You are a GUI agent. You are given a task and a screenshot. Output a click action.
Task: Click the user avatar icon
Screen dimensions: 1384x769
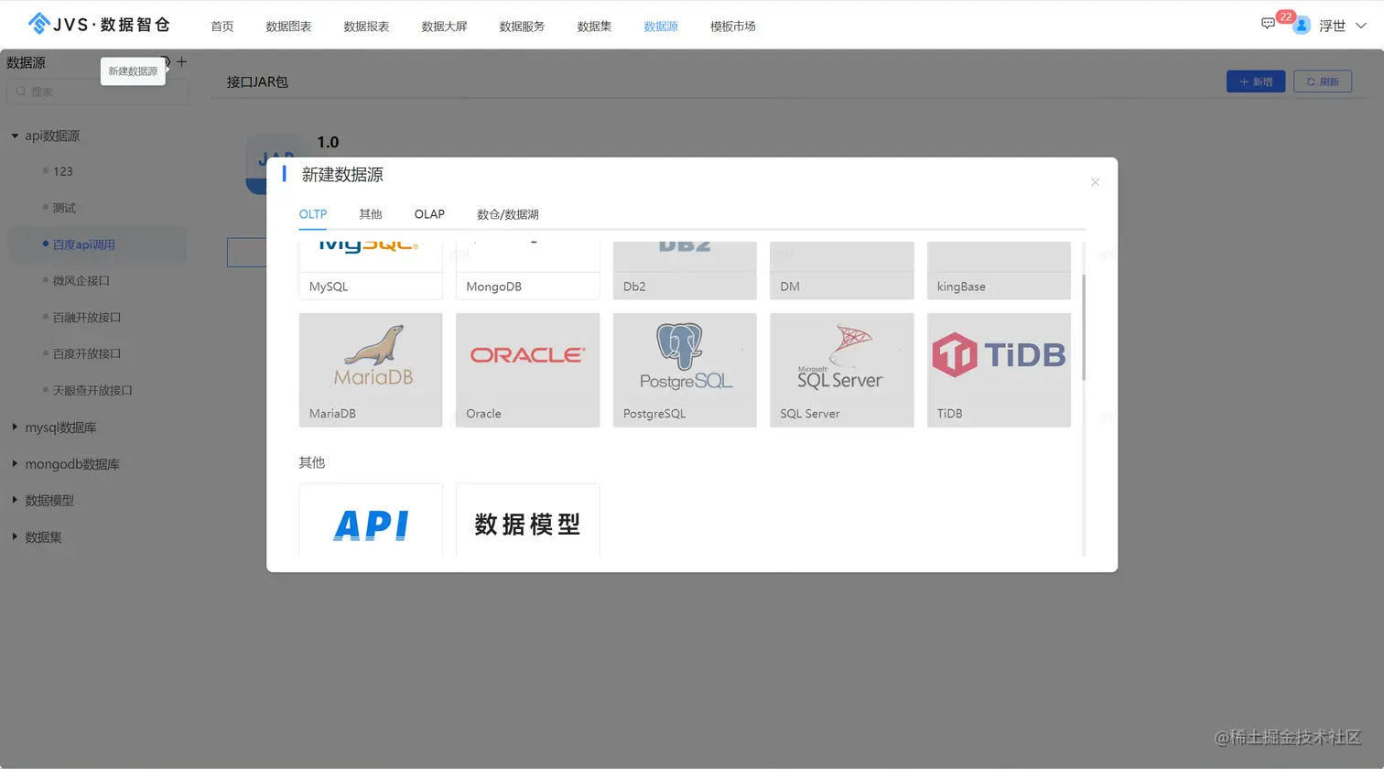point(1302,26)
